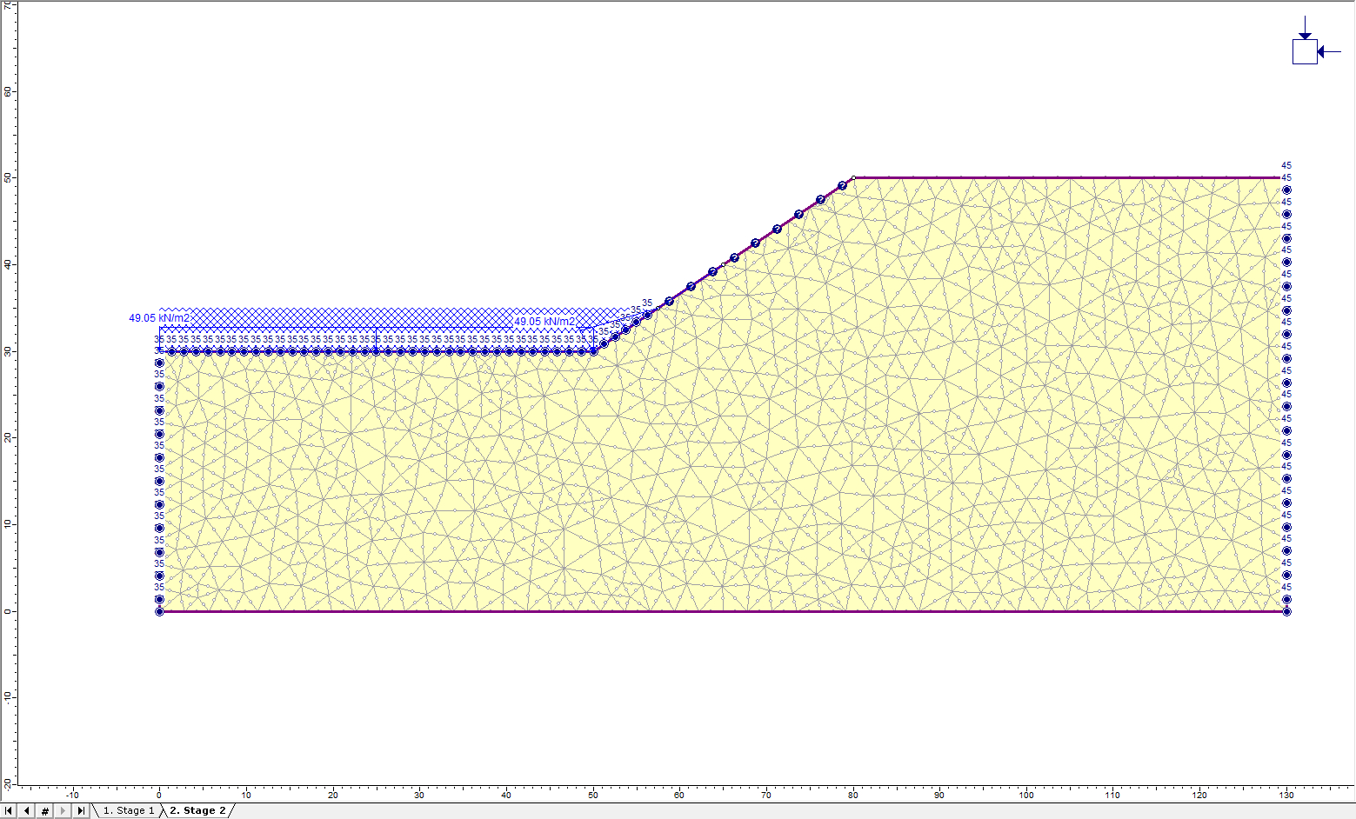
Task: Click the field stress block icon
Action: pos(1305,51)
